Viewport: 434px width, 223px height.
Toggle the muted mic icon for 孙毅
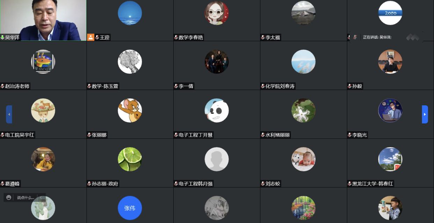(350, 86)
